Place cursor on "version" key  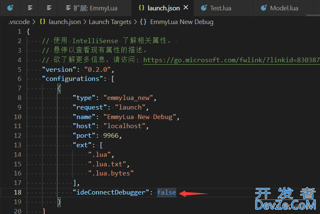pyautogui.click(x=59, y=69)
